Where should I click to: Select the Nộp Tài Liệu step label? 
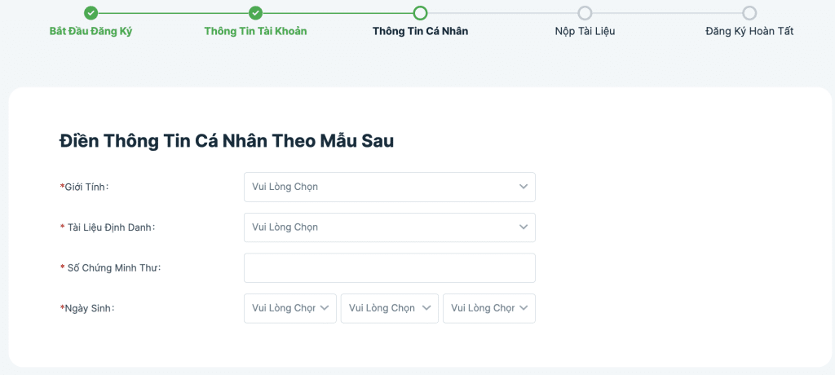[585, 32]
